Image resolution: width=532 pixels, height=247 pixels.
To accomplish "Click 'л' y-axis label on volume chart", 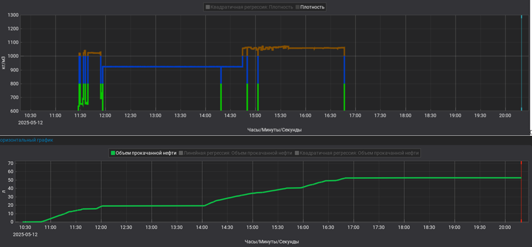I will (x=4, y=191).
